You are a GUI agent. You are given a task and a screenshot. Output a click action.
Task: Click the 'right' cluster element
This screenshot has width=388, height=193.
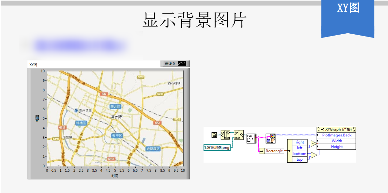coord(300,142)
